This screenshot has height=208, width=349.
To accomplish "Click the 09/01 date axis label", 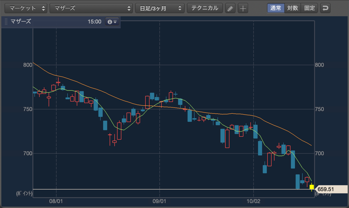I will pyautogui.click(x=159, y=201).
